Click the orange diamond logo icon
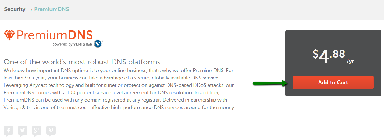This screenshot has height=138, width=384. [9, 35]
